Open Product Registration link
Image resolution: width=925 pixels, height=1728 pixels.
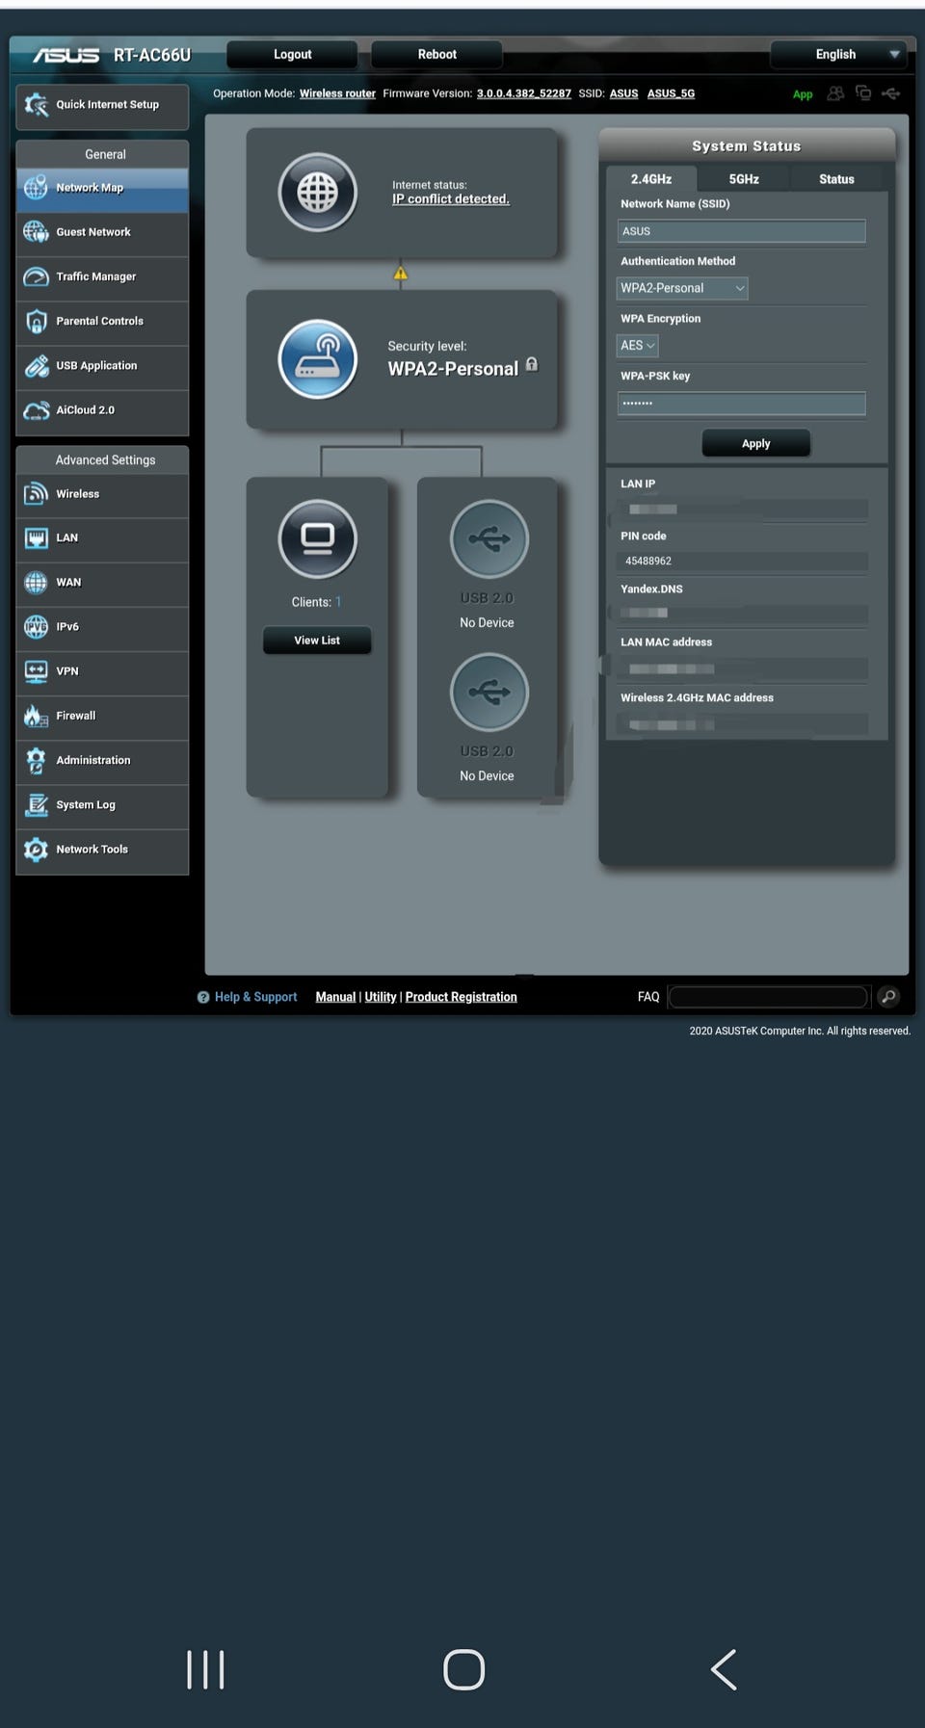pyautogui.click(x=461, y=997)
